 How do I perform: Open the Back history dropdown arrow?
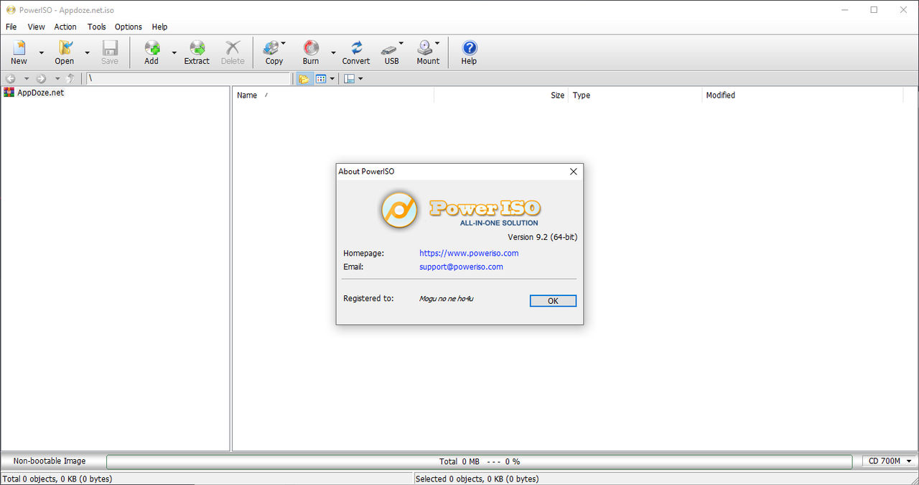point(27,78)
